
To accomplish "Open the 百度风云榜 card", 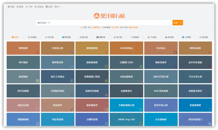I will 58,48.
